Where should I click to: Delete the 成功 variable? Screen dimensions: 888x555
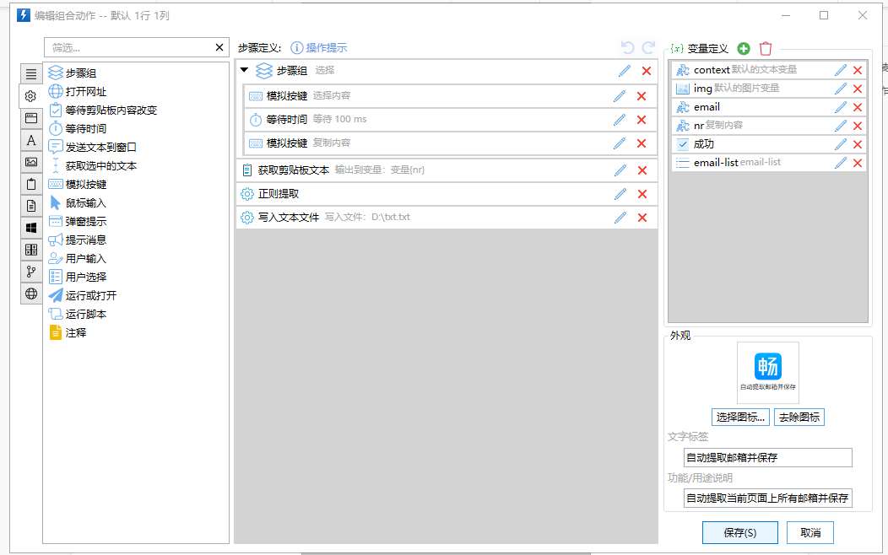(858, 144)
